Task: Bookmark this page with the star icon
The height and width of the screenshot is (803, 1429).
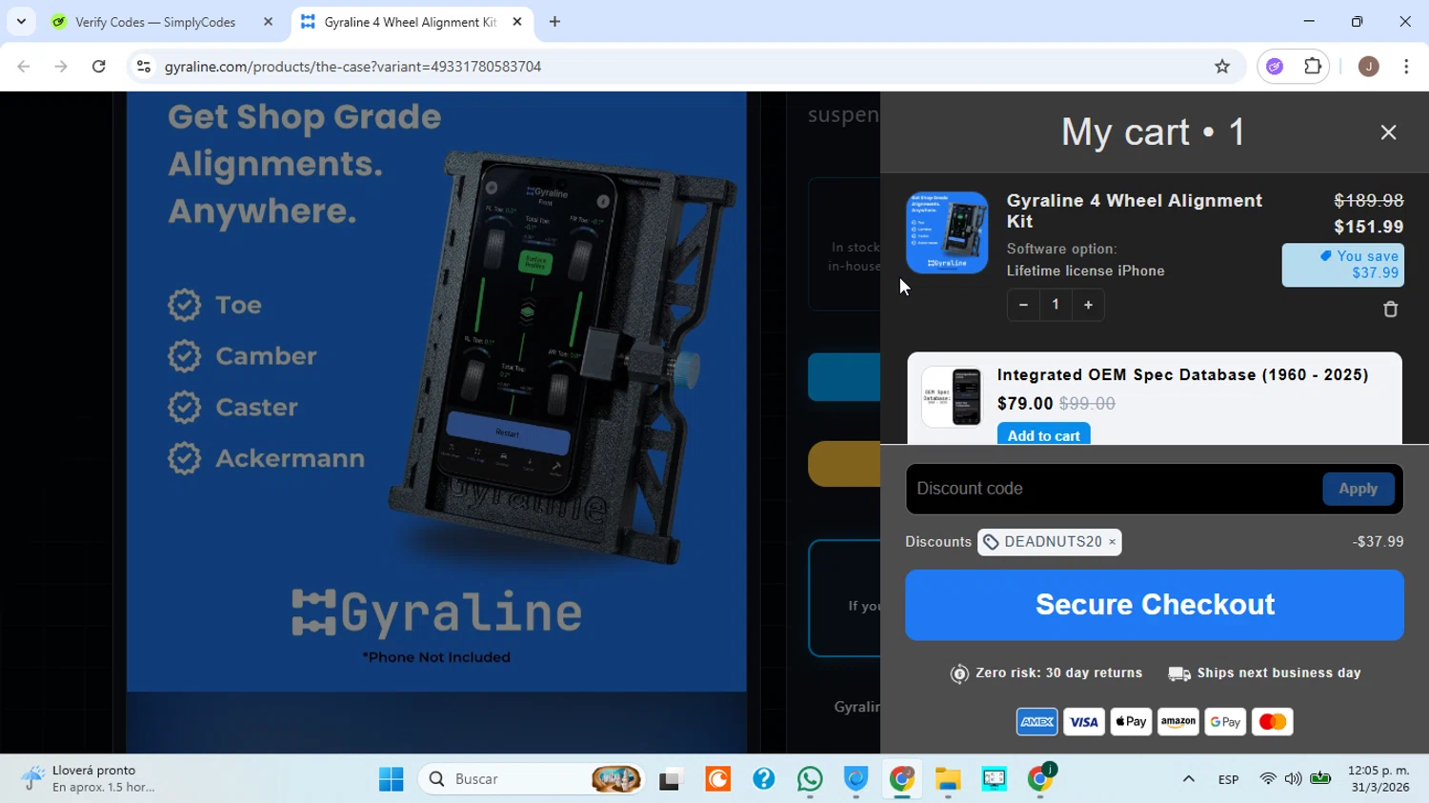Action: click(x=1222, y=67)
